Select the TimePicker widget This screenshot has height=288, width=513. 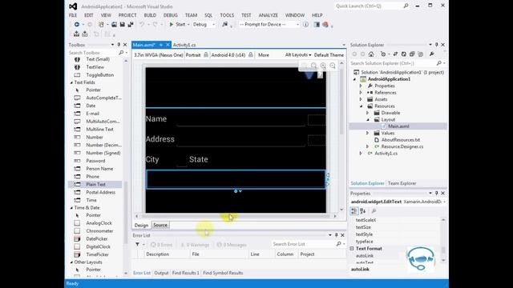97,254
